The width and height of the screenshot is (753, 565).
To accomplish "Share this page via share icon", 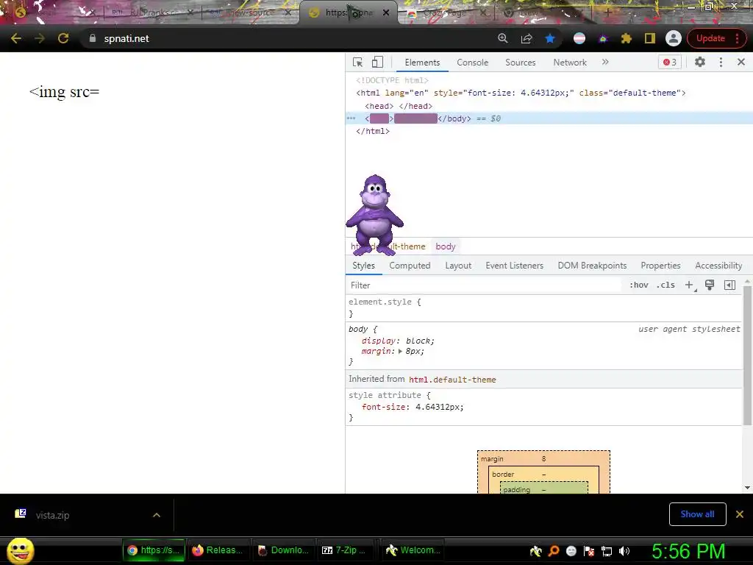I will point(527,38).
